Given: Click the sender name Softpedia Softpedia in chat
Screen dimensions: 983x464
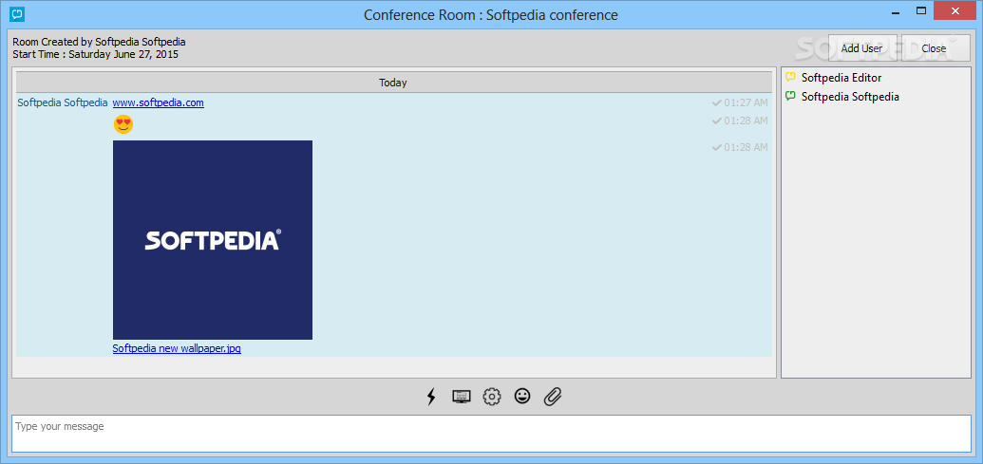Looking at the screenshot, I should 63,102.
